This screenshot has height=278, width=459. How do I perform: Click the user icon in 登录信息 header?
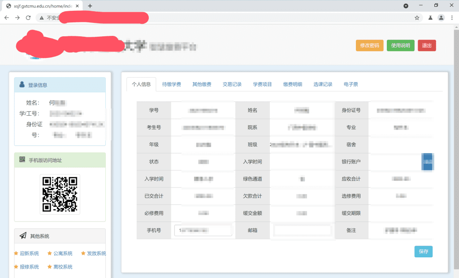(x=22, y=85)
